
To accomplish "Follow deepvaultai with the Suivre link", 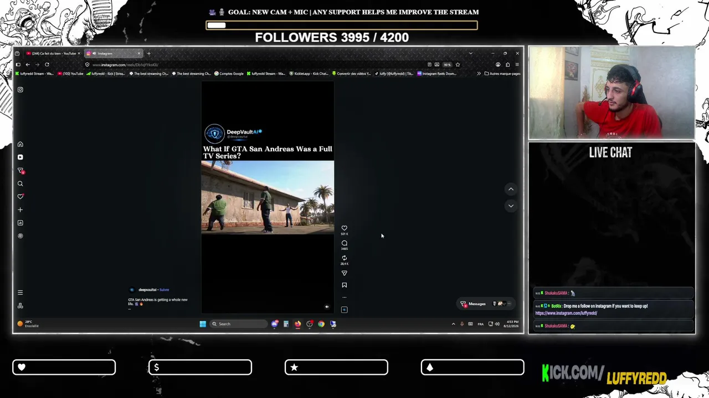I will click(164, 290).
